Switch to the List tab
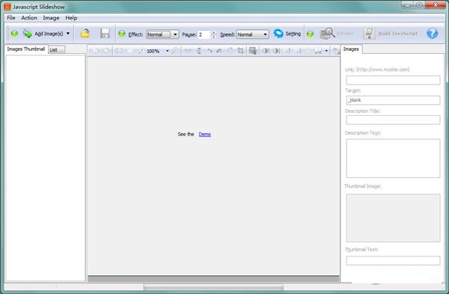 coord(56,50)
